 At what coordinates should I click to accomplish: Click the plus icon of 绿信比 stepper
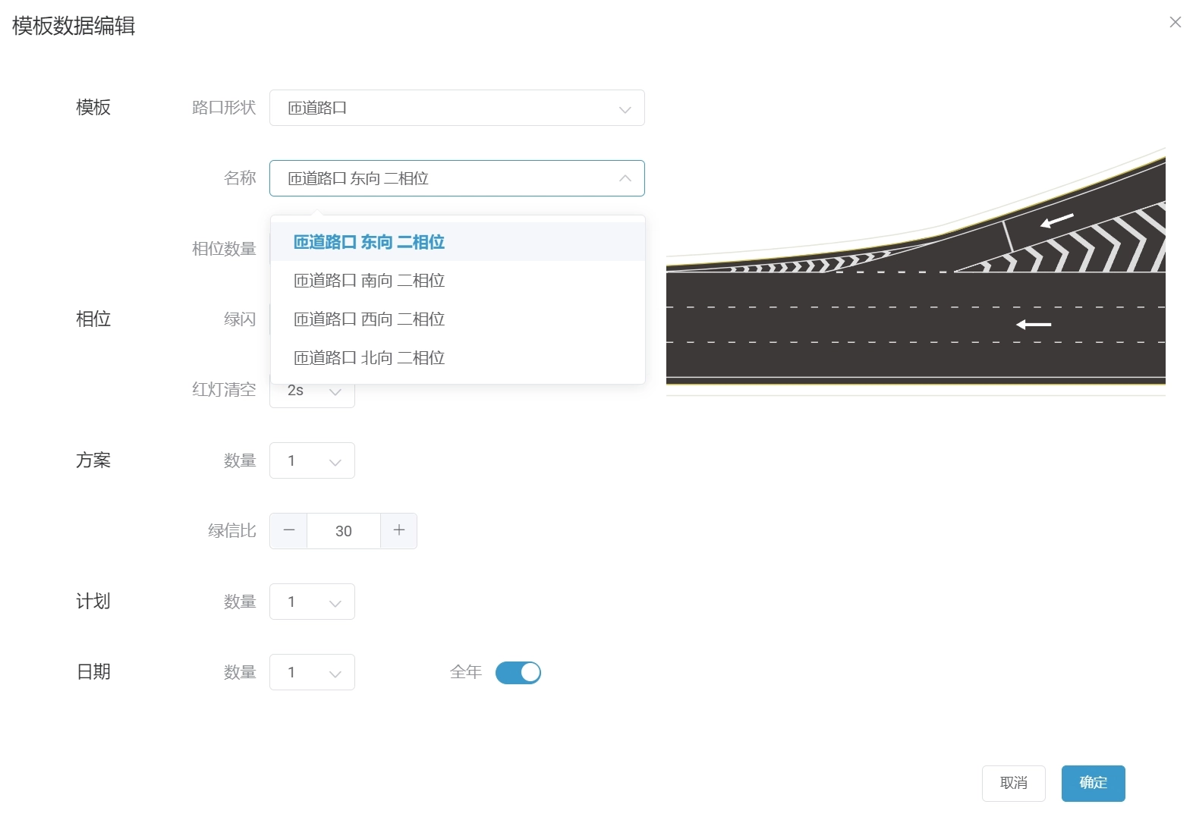(x=398, y=530)
